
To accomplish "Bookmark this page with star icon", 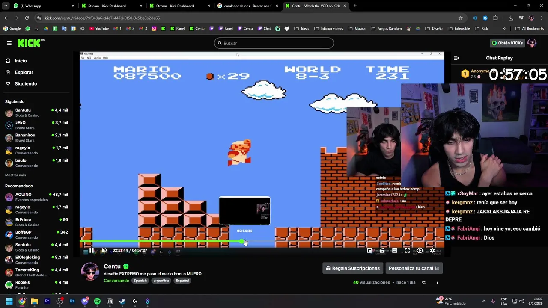I will coord(461,18).
